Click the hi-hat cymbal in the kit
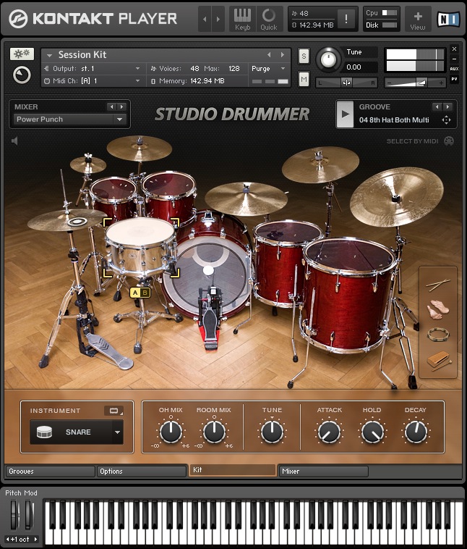Viewport: 467px width, 549px height. point(67,220)
